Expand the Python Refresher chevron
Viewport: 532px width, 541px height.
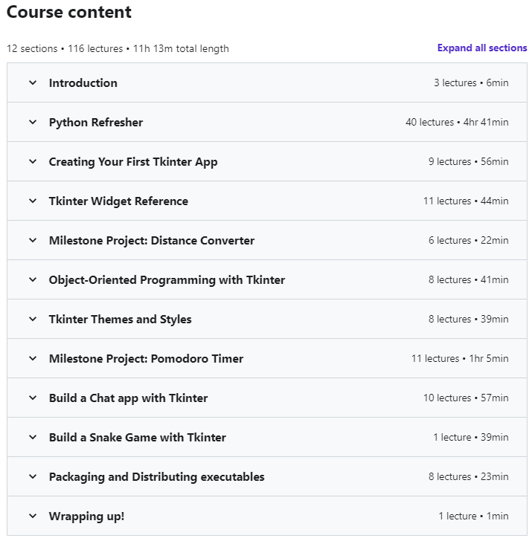click(33, 122)
